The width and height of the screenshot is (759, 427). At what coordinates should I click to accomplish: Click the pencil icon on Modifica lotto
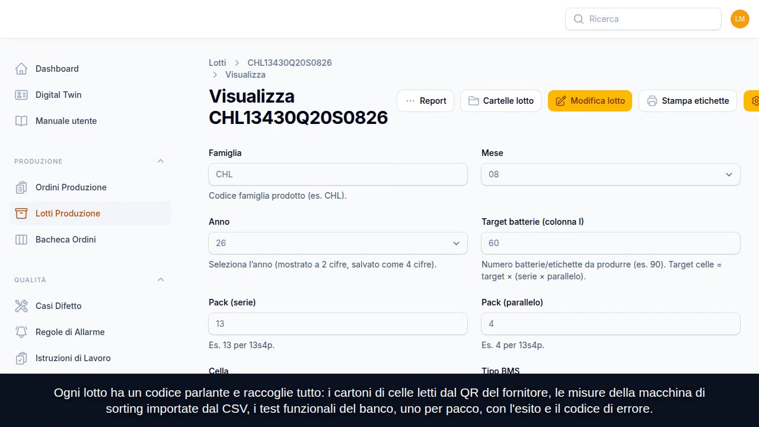[x=561, y=101]
